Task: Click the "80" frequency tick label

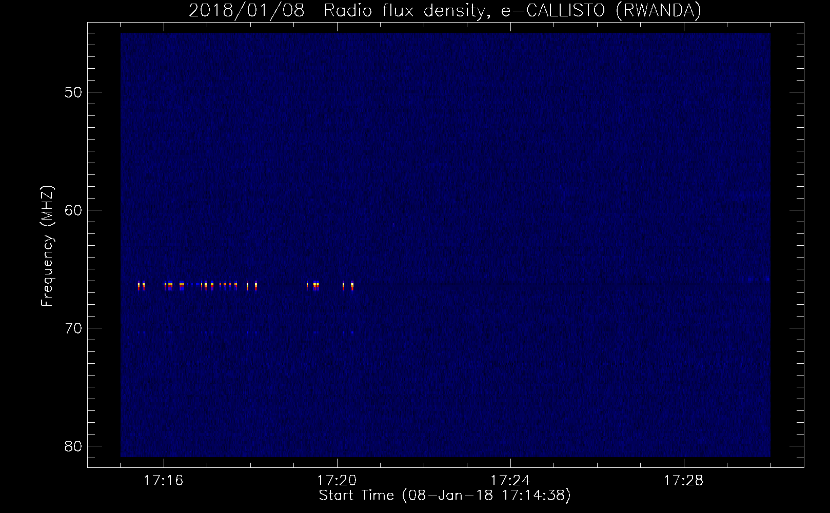Action: pyautogui.click(x=74, y=446)
